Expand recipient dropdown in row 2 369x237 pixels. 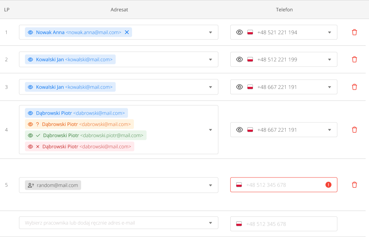[x=211, y=60]
